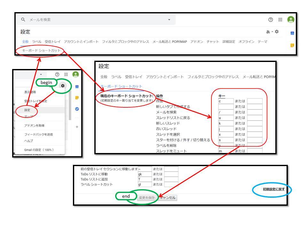The width and height of the screenshot is (307, 230).
Task: Click the ラベル ショートカット key field gl
Action: (145, 184)
